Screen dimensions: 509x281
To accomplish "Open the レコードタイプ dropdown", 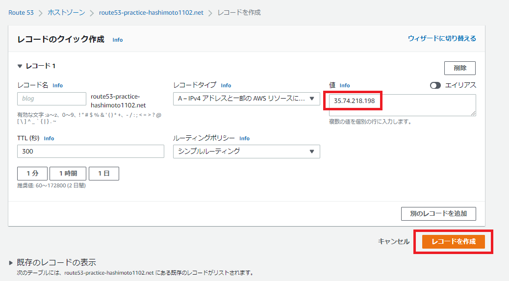I will pos(246,99).
